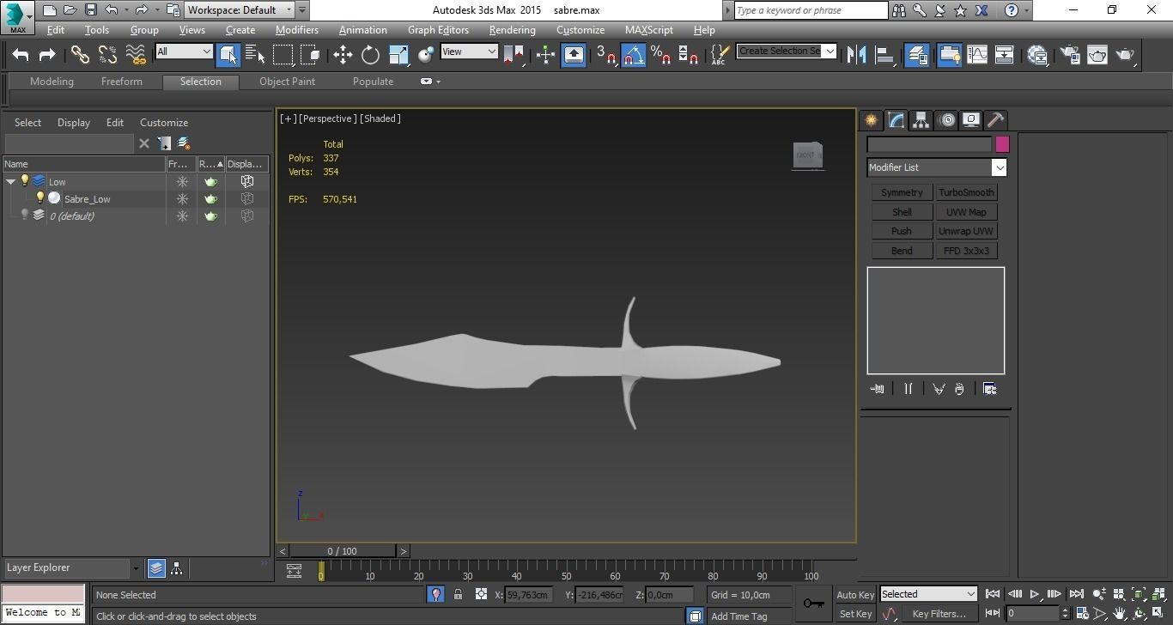Image resolution: width=1173 pixels, height=625 pixels.
Task: Open the Utilities hammer panel
Action: point(996,120)
